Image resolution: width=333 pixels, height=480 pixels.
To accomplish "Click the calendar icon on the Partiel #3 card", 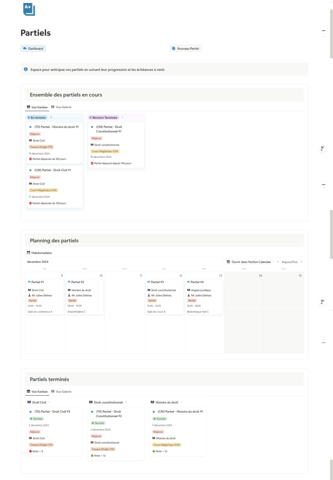I will click(149, 282).
